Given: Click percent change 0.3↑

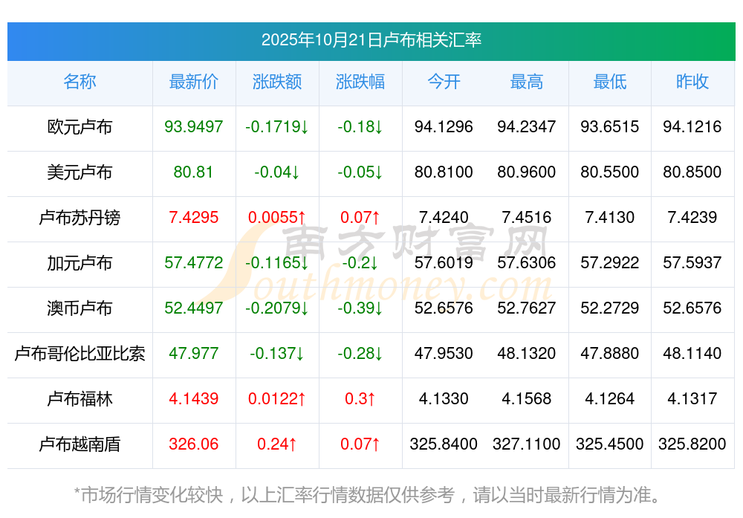Looking at the screenshot, I should (x=360, y=398).
